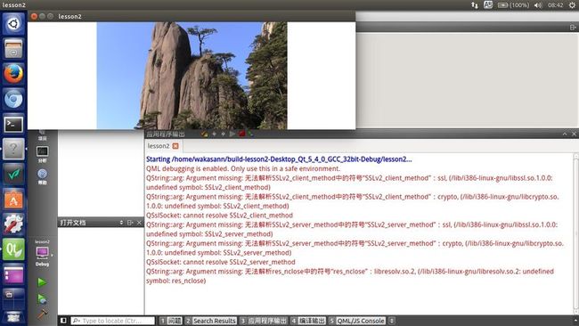Image resolution: width=579 pixels, height=326 pixels.
Task: Open the 应用程序输出 pane tab
Action: (264, 321)
